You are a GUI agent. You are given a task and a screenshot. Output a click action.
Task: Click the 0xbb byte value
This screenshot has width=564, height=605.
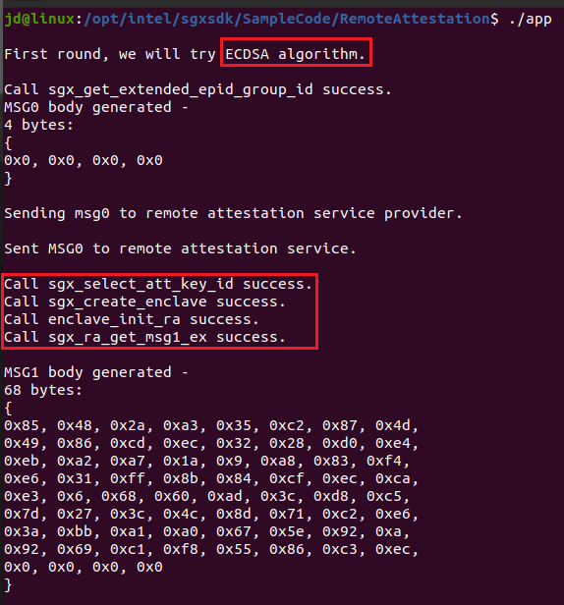click(x=75, y=531)
